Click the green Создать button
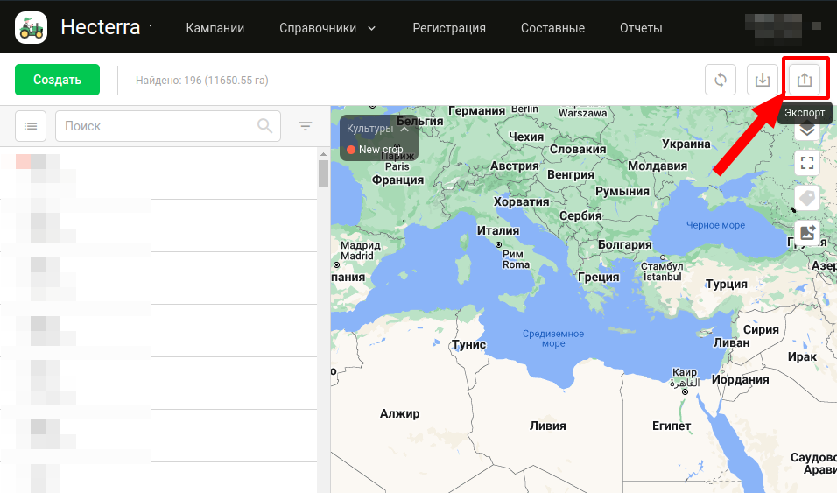The image size is (837, 493). click(58, 80)
